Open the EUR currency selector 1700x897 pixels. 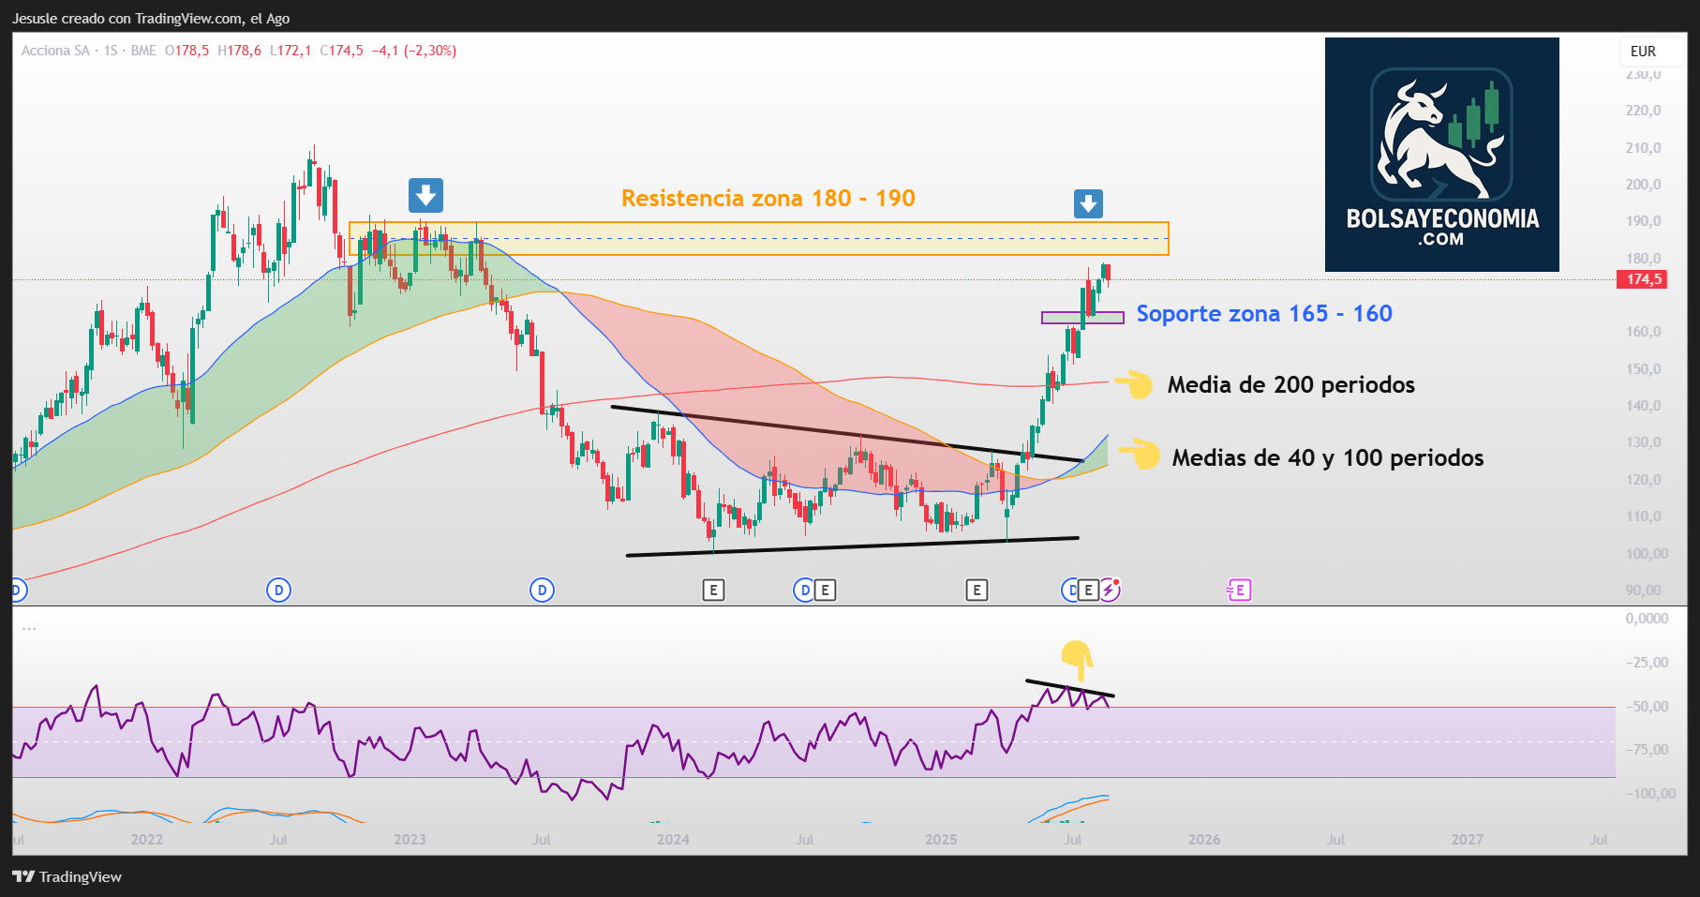point(1643,52)
